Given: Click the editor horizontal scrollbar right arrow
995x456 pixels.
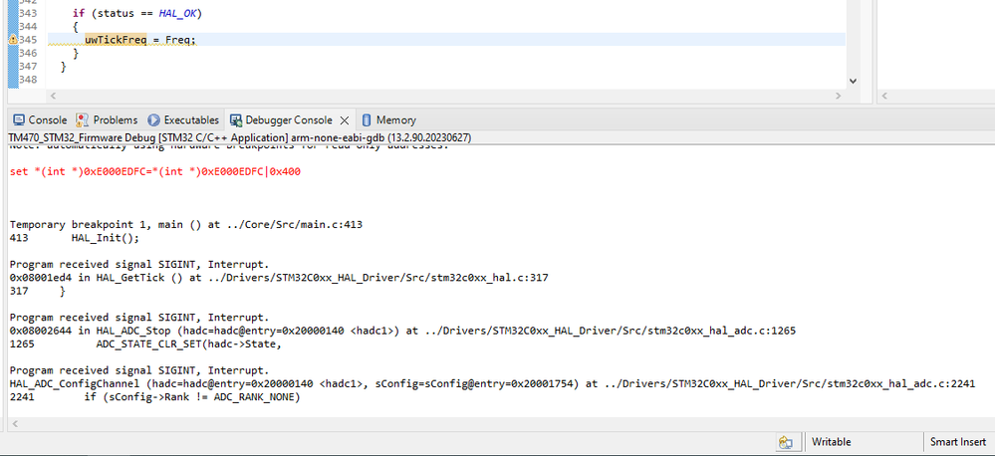Looking at the screenshot, I should (x=839, y=96).
